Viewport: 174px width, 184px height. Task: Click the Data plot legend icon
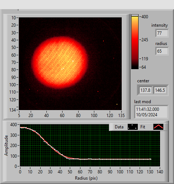[x=133, y=127]
